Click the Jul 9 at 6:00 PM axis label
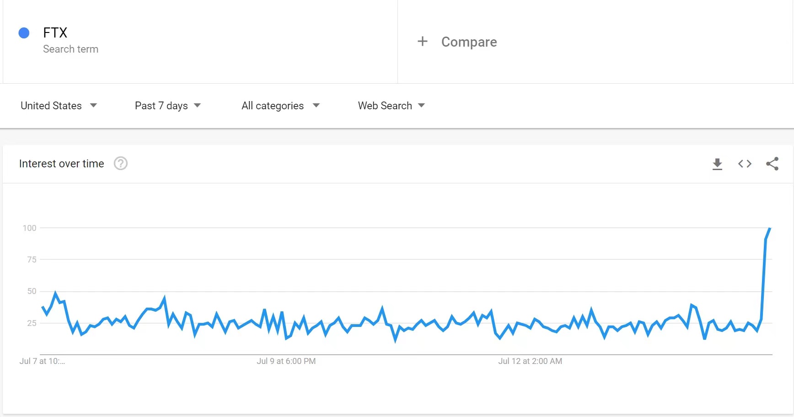Viewport: 794px width, 417px height. pyautogui.click(x=286, y=361)
